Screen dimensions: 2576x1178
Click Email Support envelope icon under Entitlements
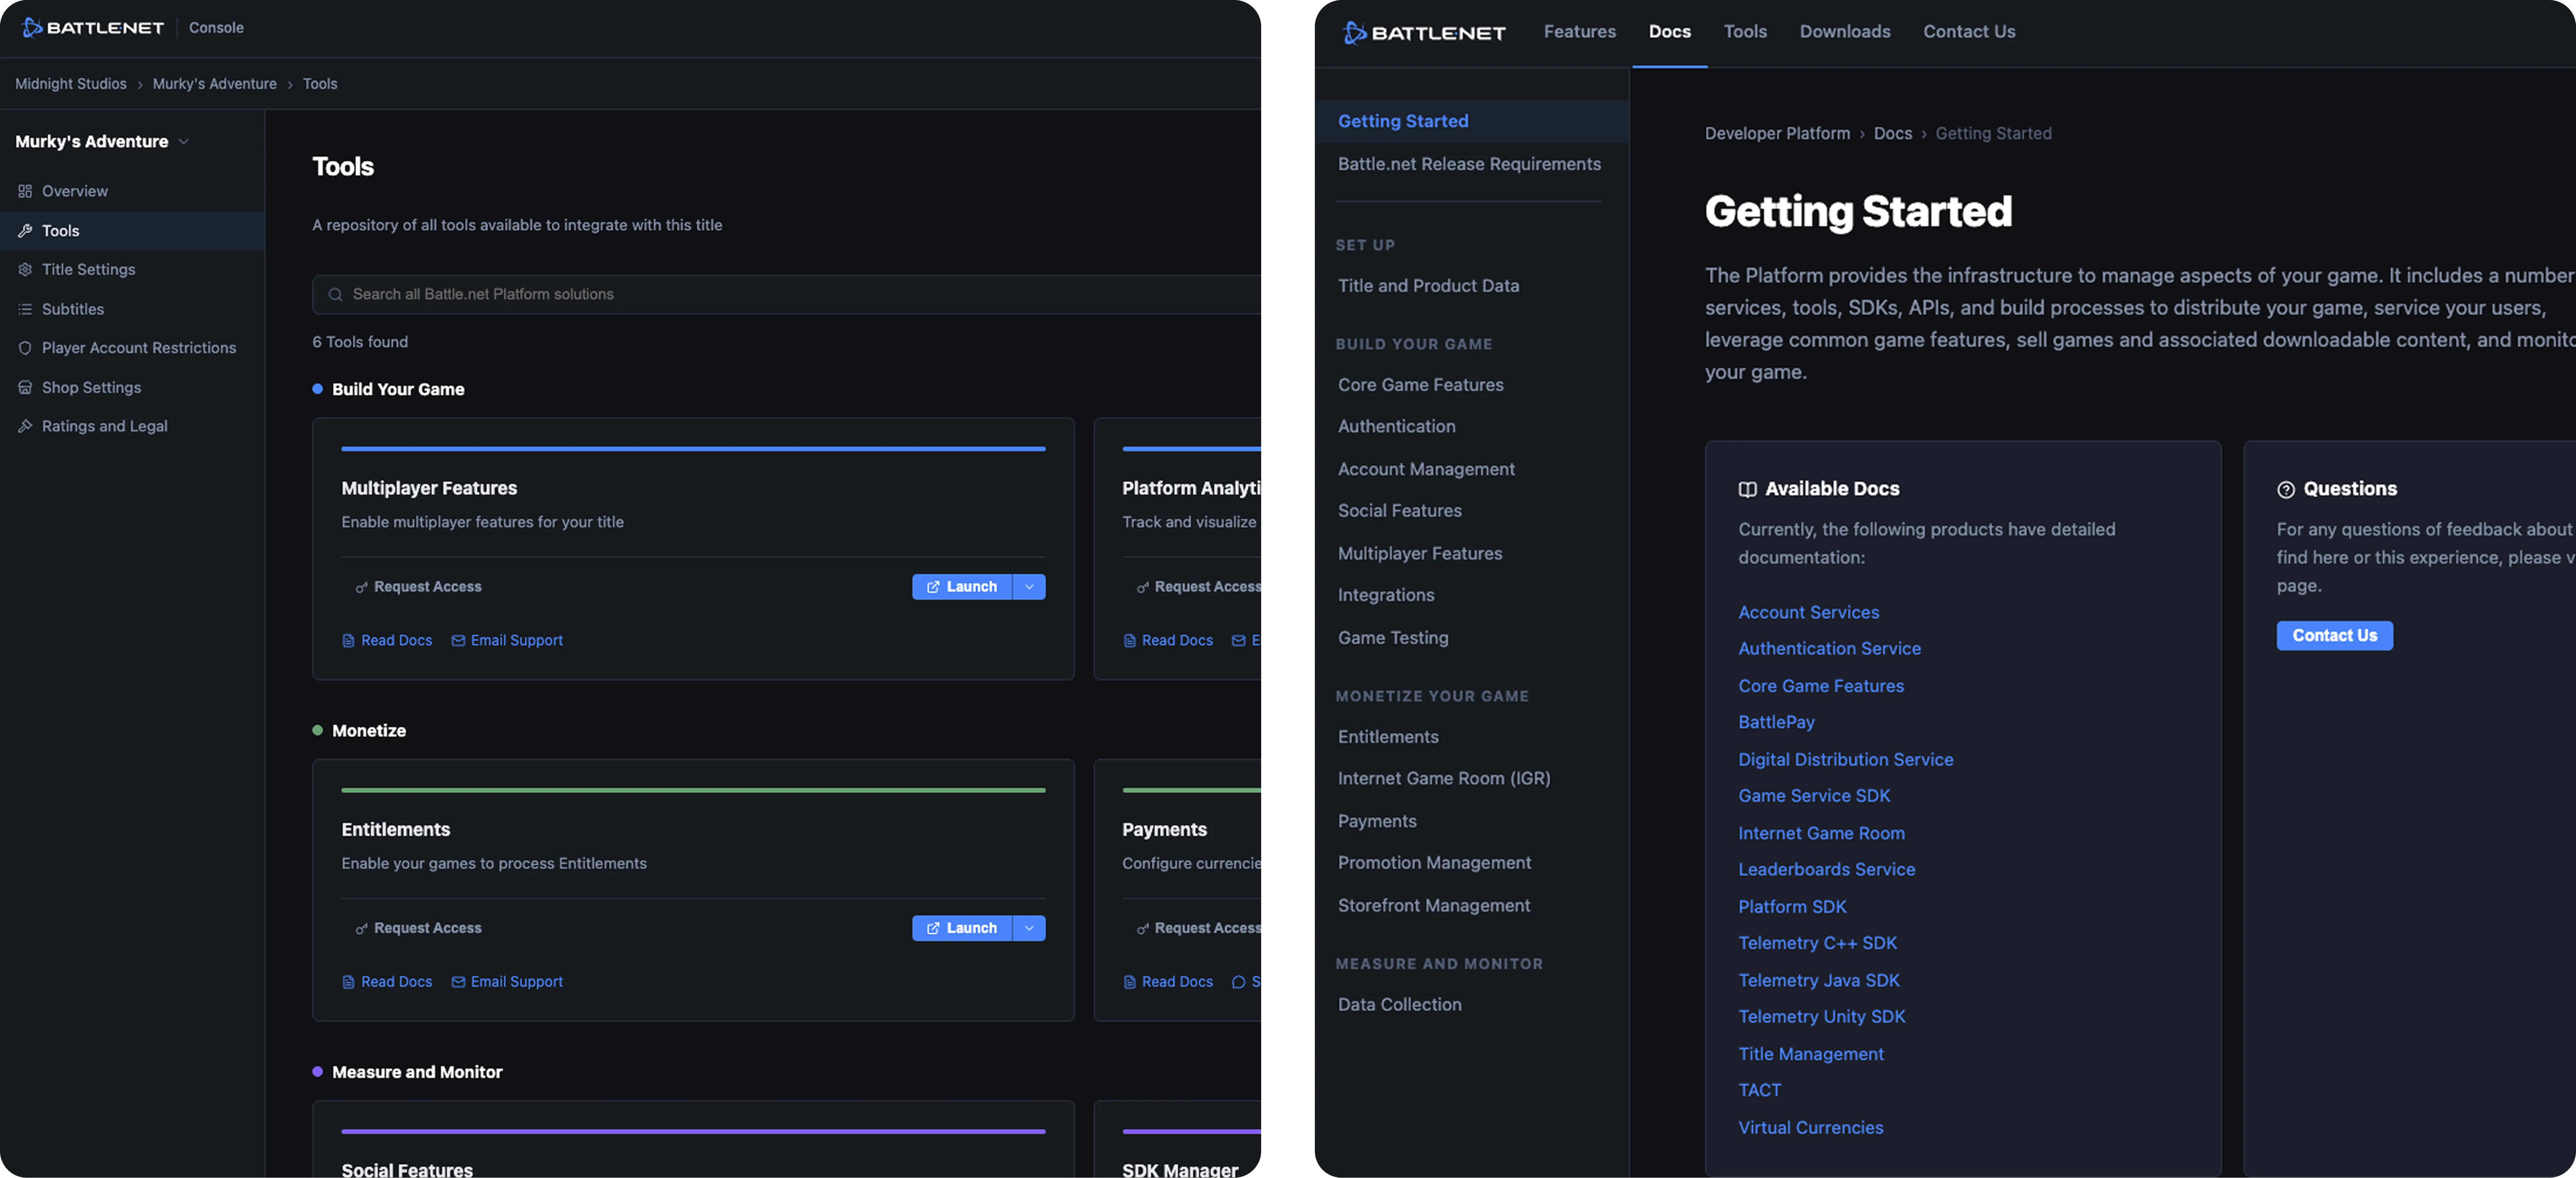point(458,982)
